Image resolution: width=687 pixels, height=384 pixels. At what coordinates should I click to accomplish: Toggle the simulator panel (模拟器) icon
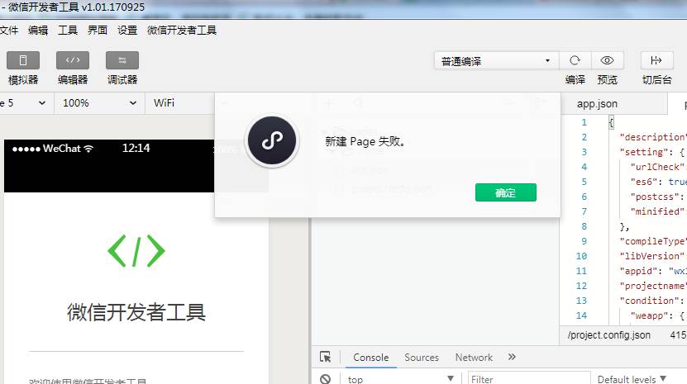click(23, 60)
